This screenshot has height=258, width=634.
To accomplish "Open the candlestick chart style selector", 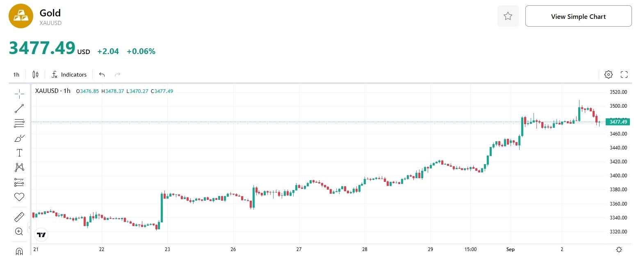I will 35,75.
